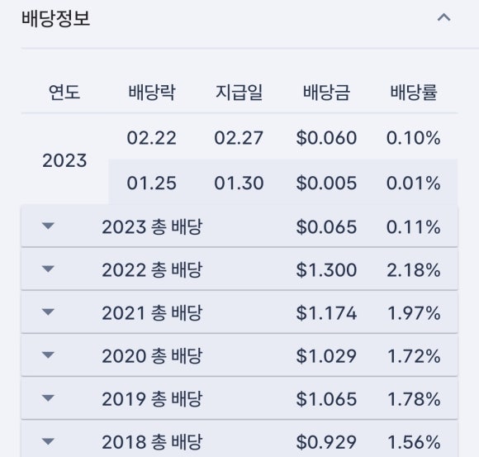This screenshot has height=457, width=479.
Task: Expand the 2019 총 배당 arrow
Action: (48, 398)
